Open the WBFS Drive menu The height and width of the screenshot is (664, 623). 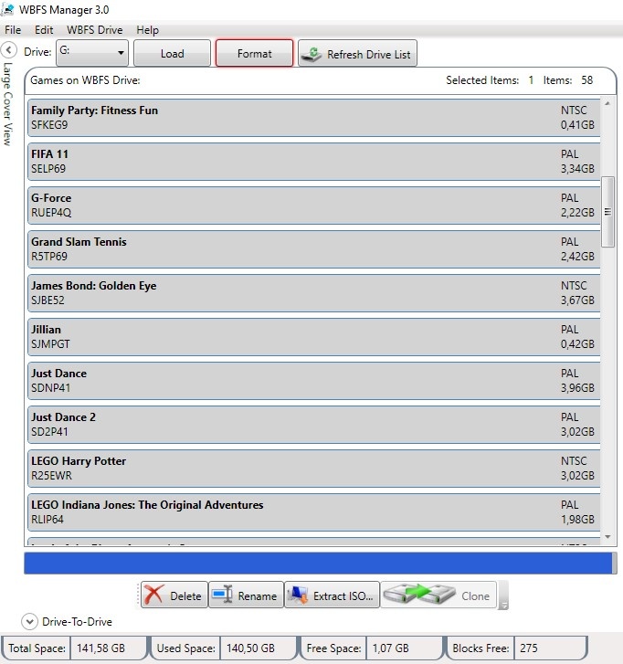(x=94, y=30)
